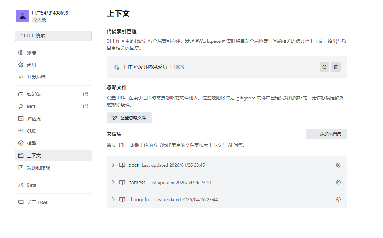Refresh the workspace index
The image size is (383, 238).
[x=324, y=67]
